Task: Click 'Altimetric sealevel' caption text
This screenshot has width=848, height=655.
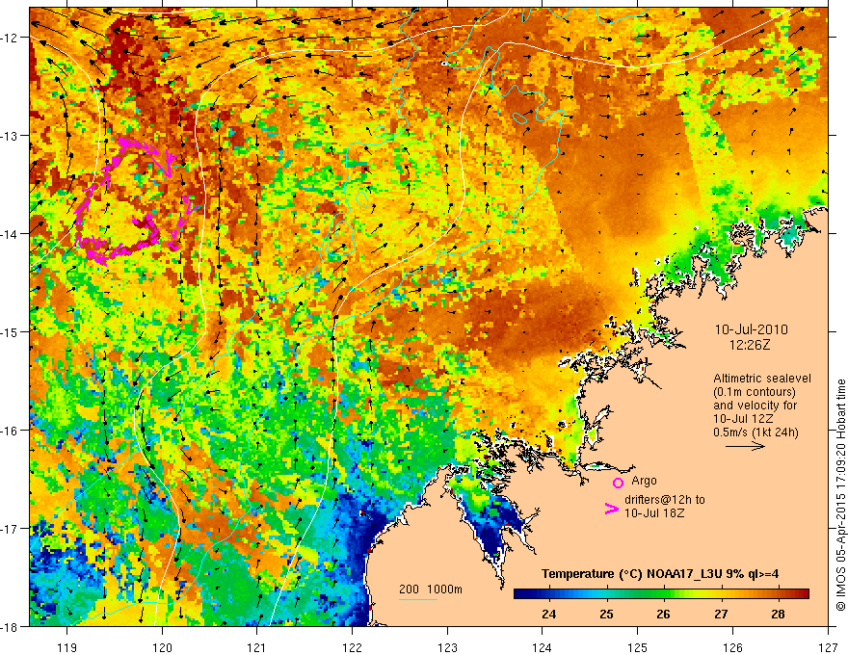Action: (762, 379)
